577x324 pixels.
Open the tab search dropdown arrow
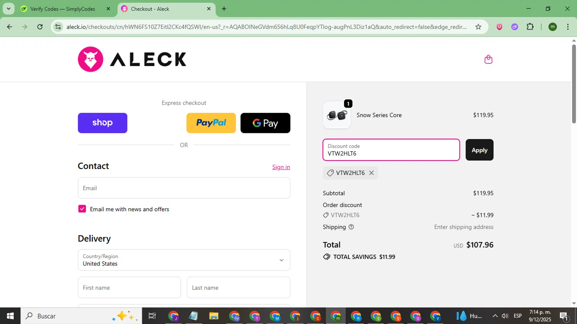coord(8,9)
